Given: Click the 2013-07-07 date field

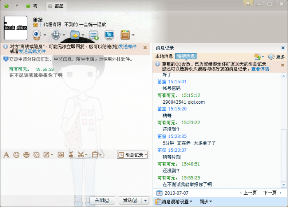Looking at the screenshot, I should (177, 193).
